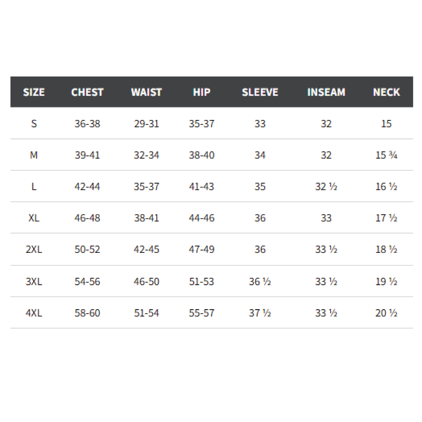Click the XL size row label
The image size is (422, 422).
pyautogui.click(x=34, y=218)
